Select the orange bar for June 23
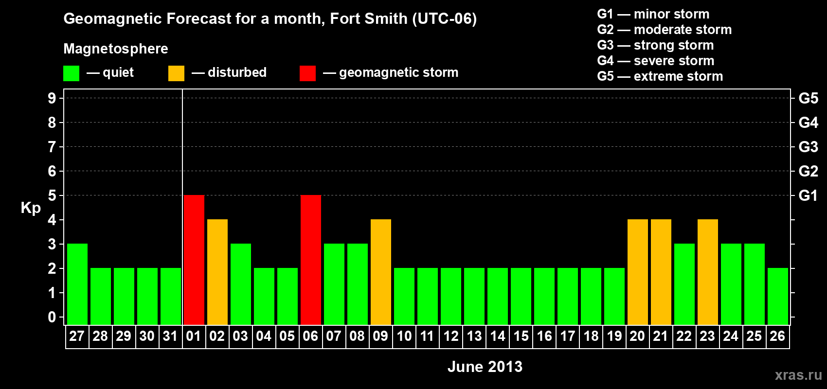The image size is (827, 389). point(708,272)
